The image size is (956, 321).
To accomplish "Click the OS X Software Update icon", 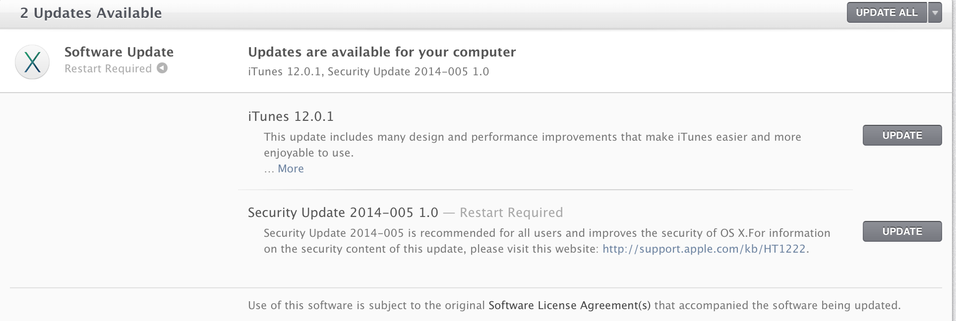I will pyautogui.click(x=32, y=62).
